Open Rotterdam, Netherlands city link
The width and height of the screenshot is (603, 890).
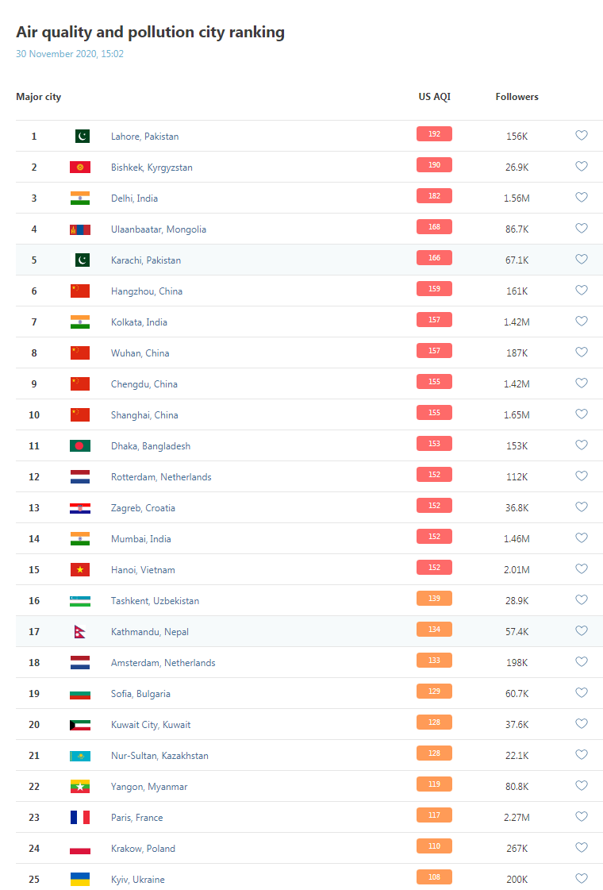tap(161, 477)
